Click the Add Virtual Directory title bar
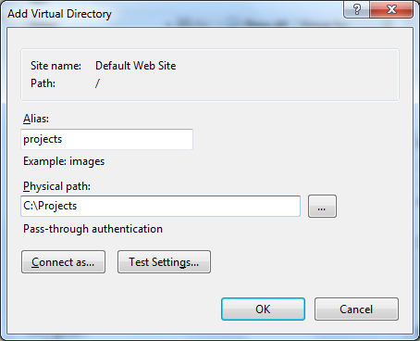Image resolution: width=420 pixels, height=341 pixels. click(x=173, y=14)
